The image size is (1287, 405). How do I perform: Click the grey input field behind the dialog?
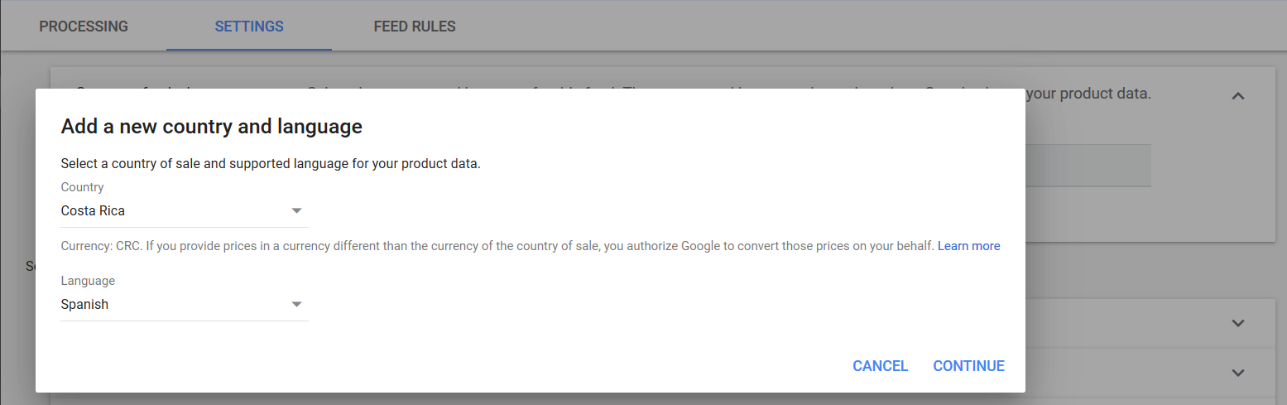(1087, 165)
